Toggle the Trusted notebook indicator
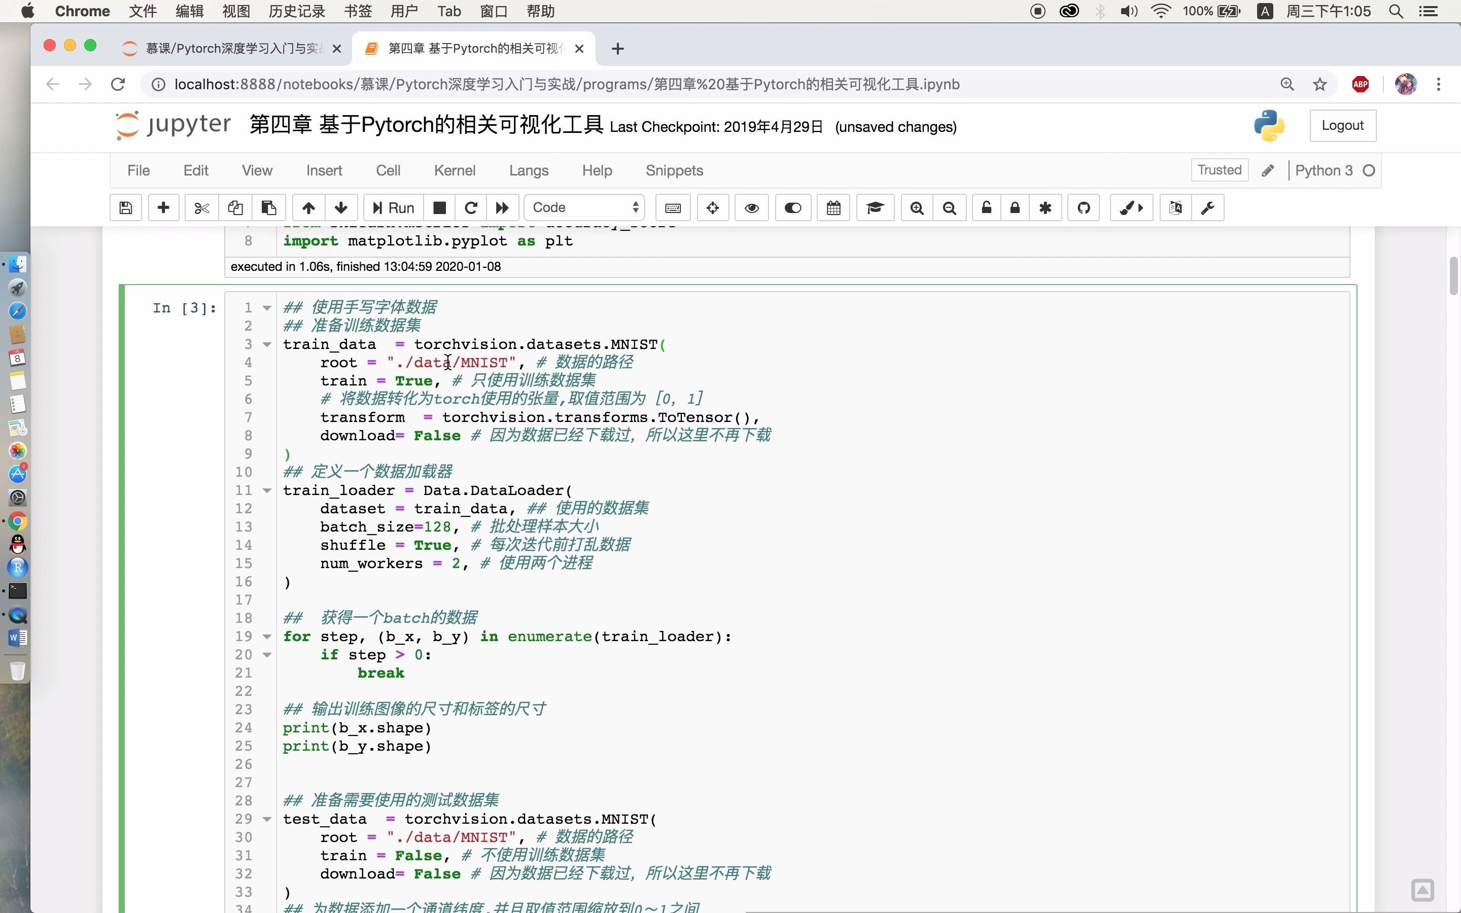 pyautogui.click(x=1219, y=170)
